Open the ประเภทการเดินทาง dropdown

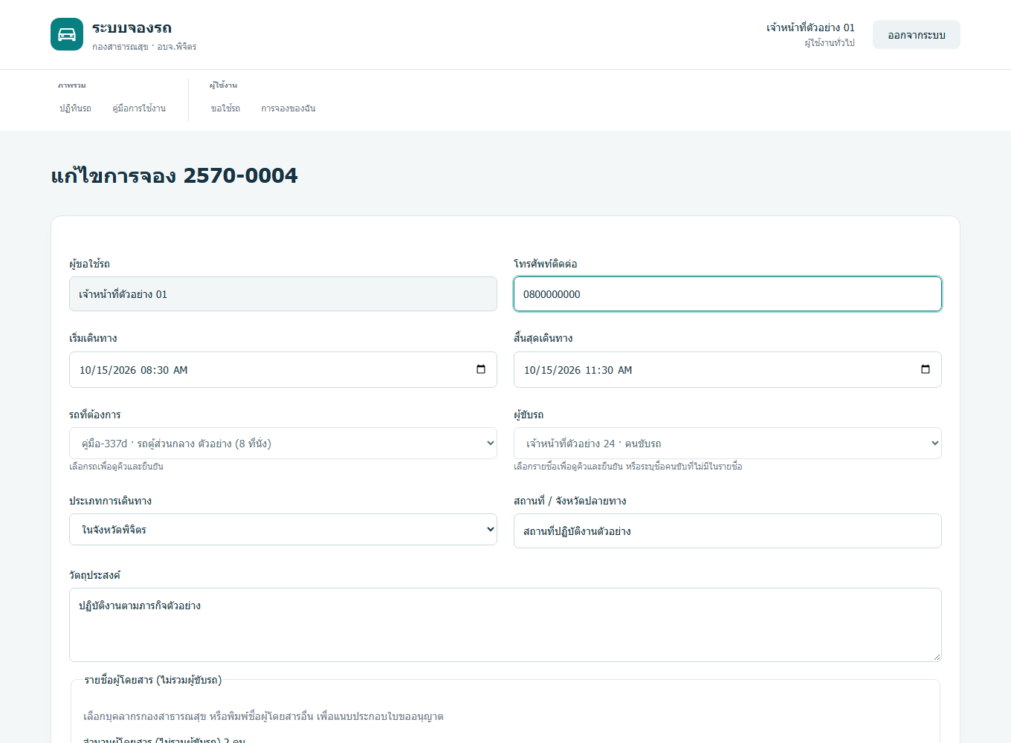click(x=283, y=530)
